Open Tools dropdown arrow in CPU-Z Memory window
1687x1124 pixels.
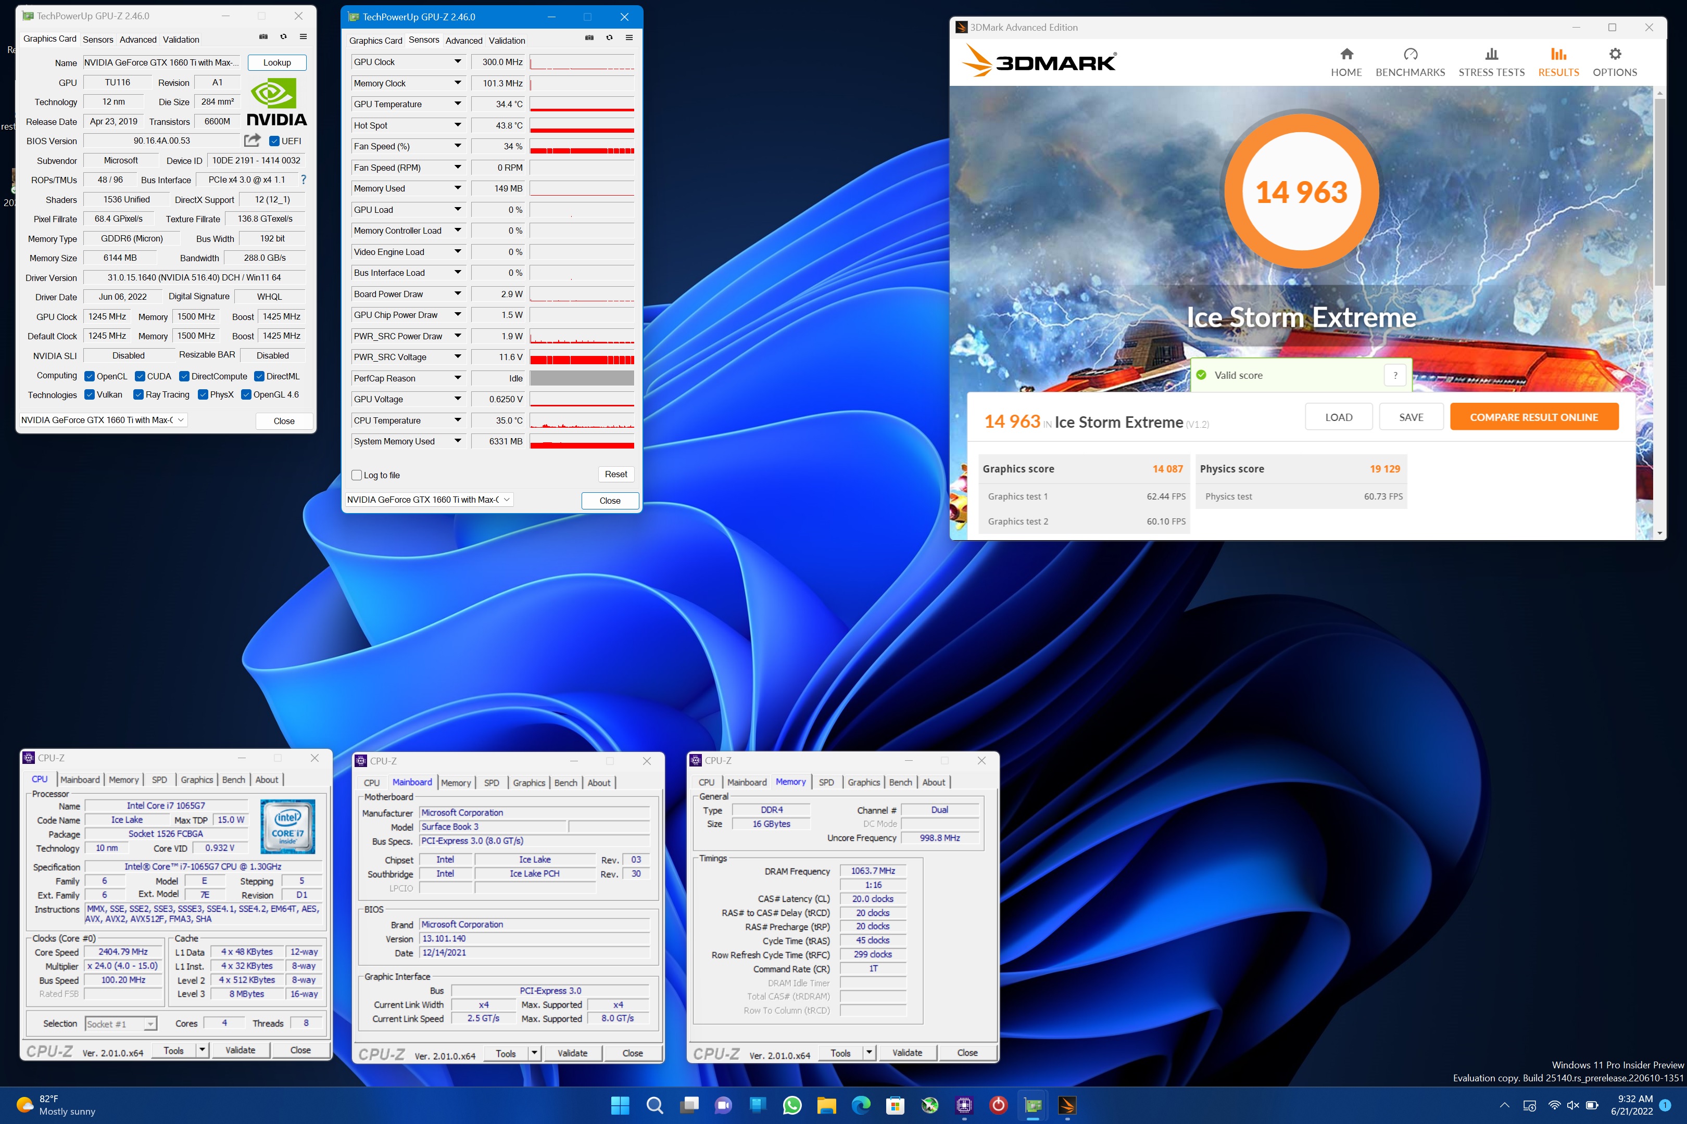pos(868,1052)
